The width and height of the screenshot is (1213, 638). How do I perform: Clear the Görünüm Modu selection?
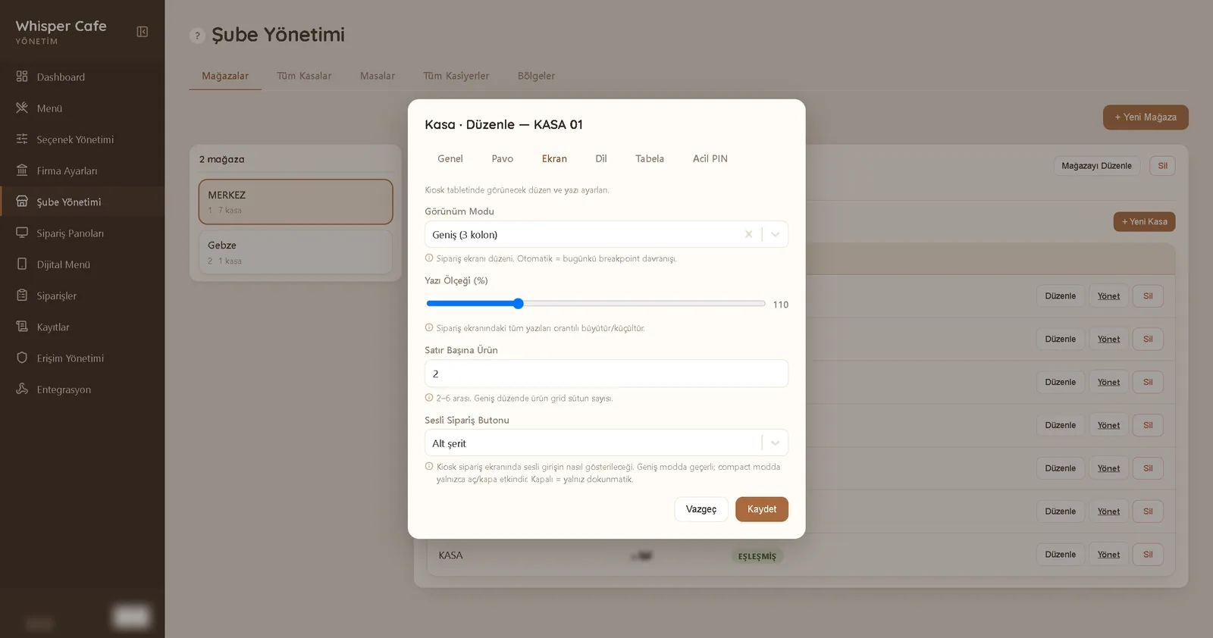(x=748, y=234)
